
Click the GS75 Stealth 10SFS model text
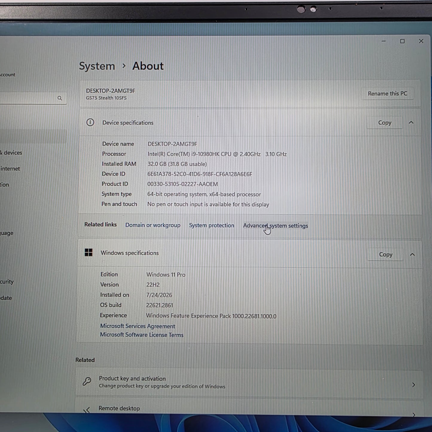(x=106, y=98)
